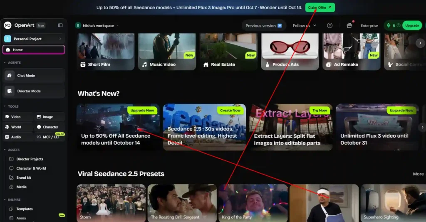This screenshot has height=222, width=426.
Task: Select the Character tool
Action: click(50, 127)
